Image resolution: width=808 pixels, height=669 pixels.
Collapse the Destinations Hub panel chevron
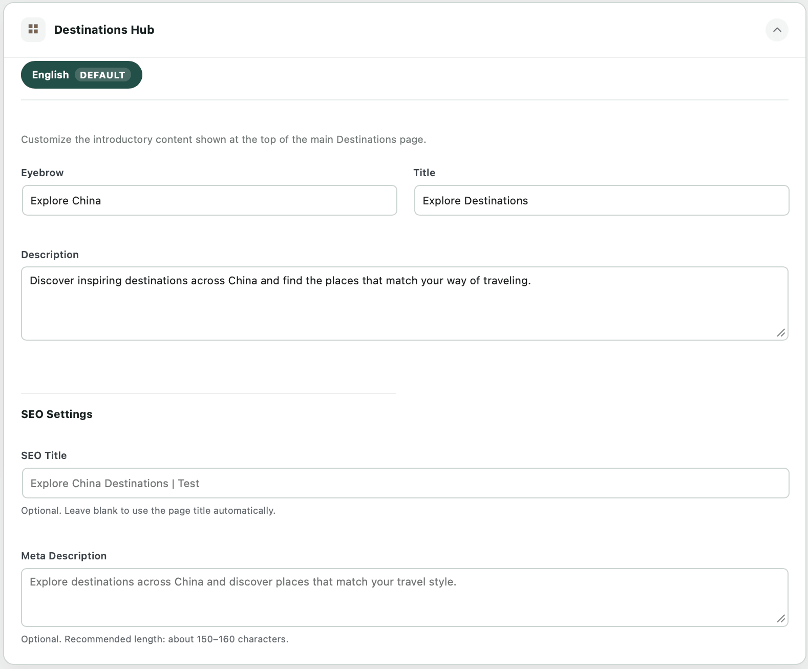click(777, 30)
